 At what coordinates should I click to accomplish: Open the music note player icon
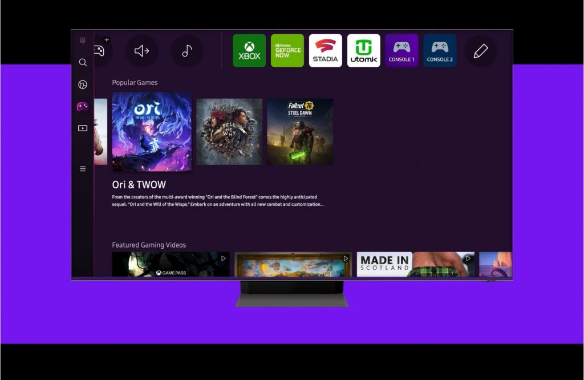187,51
